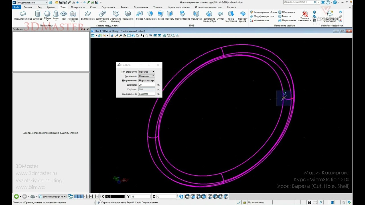Click the Undo arrow in quick access toolbar
This screenshot has height=205, width=365.
tap(77, 2)
